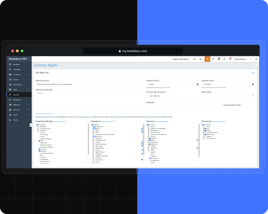
Task: Click the Contracts wrench icon in sidebar
Action: 10,95
